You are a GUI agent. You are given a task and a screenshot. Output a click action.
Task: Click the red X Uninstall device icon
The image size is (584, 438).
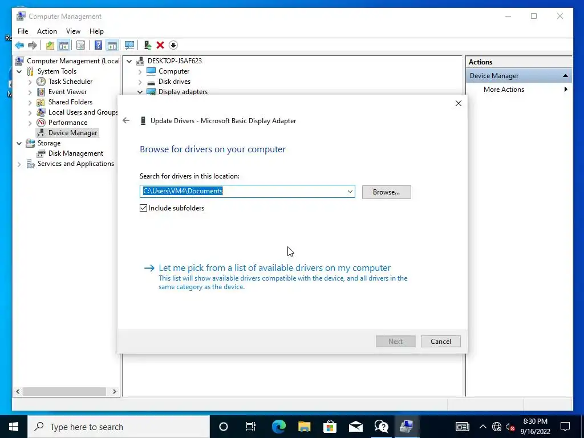pyautogui.click(x=160, y=46)
